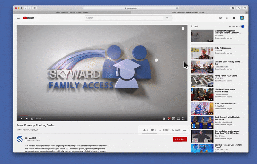Click the search magnifier button
Viewport: 257px width, 164px height.
click(x=167, y=18)
